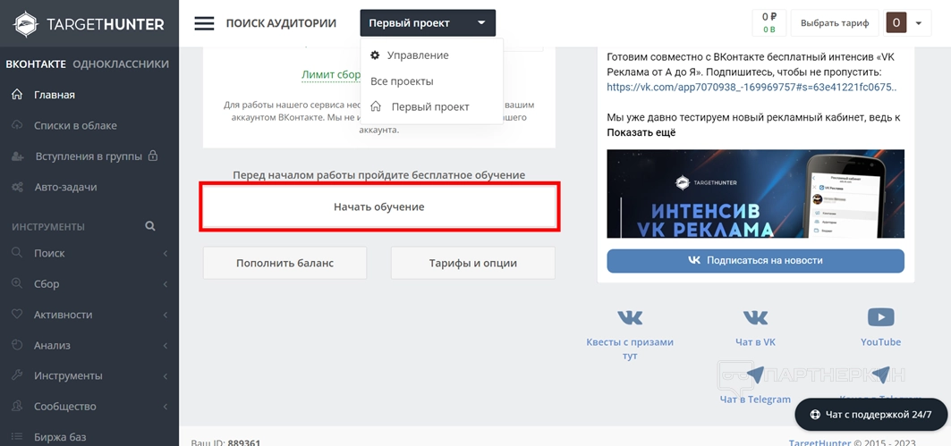Click the Тарифы и опции button
The width and height of the screenshot is (951, 446).
[x=473, y=263]
